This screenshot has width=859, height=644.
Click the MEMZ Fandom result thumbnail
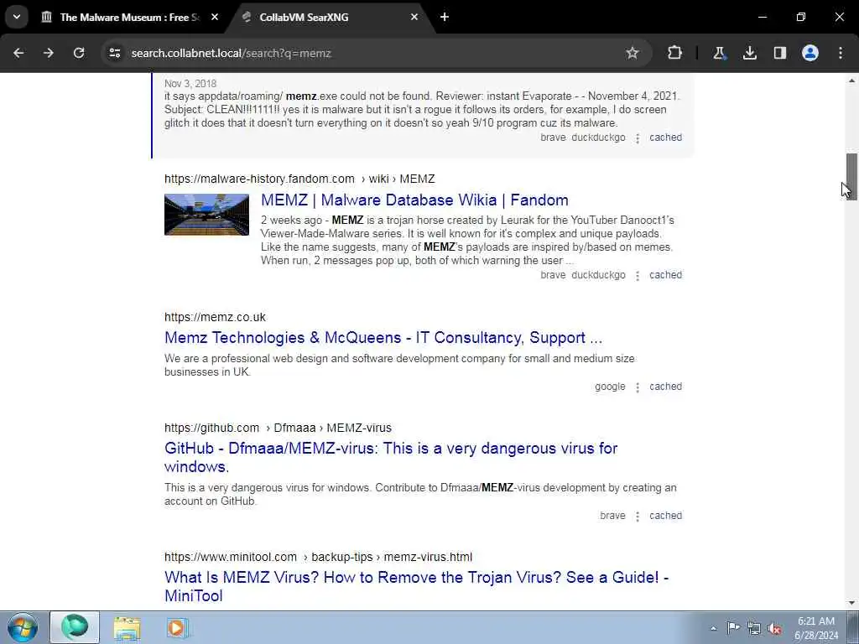point(206,214)
